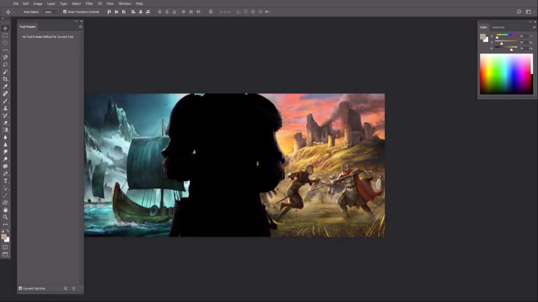Select the Eyedropper tool
Viewport: 538px width, 302px height.
5,87
